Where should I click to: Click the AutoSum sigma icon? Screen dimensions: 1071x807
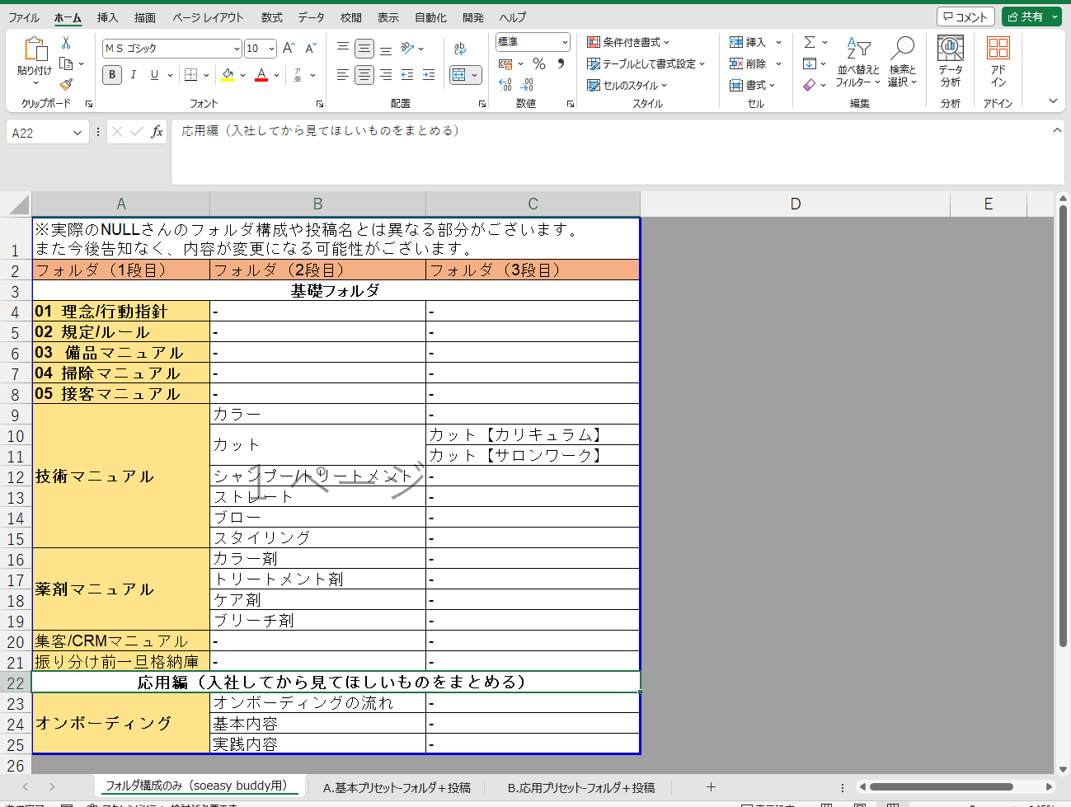point(810,42)
